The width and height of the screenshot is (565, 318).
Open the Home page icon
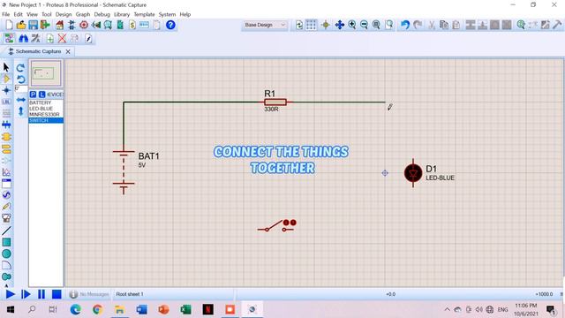click(59, 25)
